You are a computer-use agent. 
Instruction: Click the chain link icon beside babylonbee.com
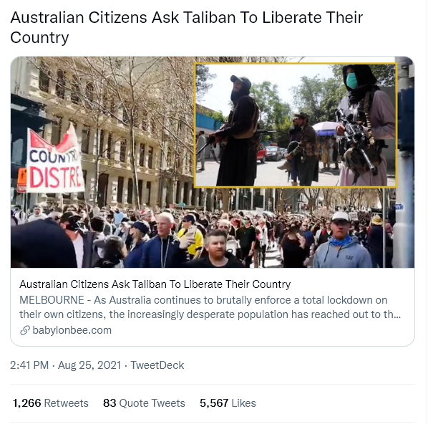pyautogui.click(x=25, y=330)
